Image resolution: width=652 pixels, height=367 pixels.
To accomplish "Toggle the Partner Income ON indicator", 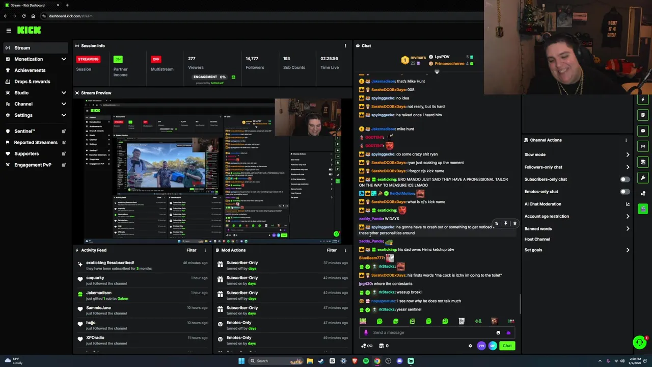I will (118, 59).
